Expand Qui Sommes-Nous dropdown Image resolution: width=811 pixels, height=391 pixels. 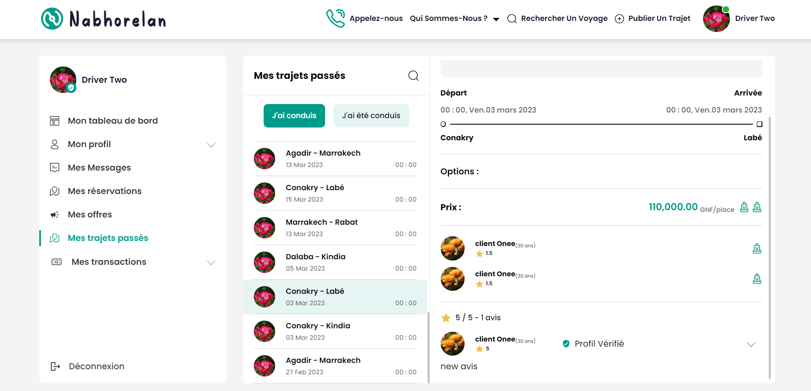(x=454, y=18)
